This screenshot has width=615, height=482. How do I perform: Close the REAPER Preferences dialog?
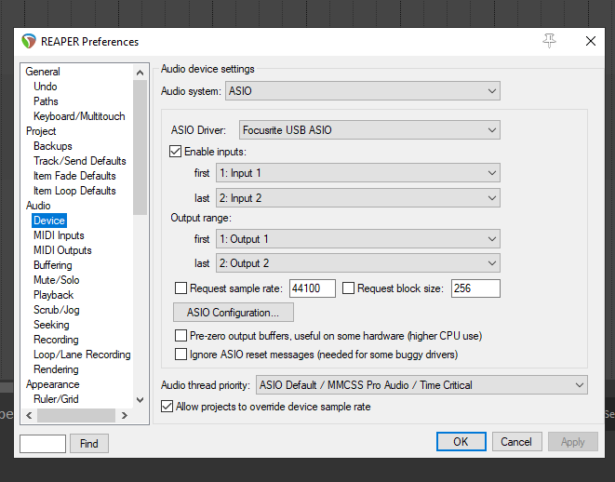click(590, 41)
